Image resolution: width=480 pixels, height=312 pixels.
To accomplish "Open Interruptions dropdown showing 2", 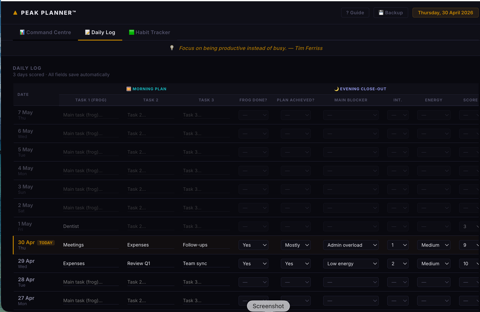I will [398, 264].
